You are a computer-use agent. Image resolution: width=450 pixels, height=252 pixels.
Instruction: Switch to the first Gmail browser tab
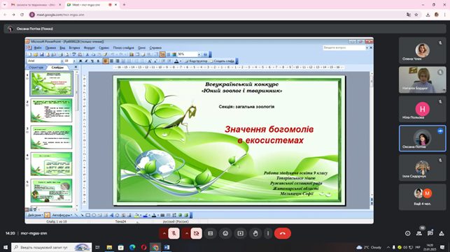tap(36, 5)
